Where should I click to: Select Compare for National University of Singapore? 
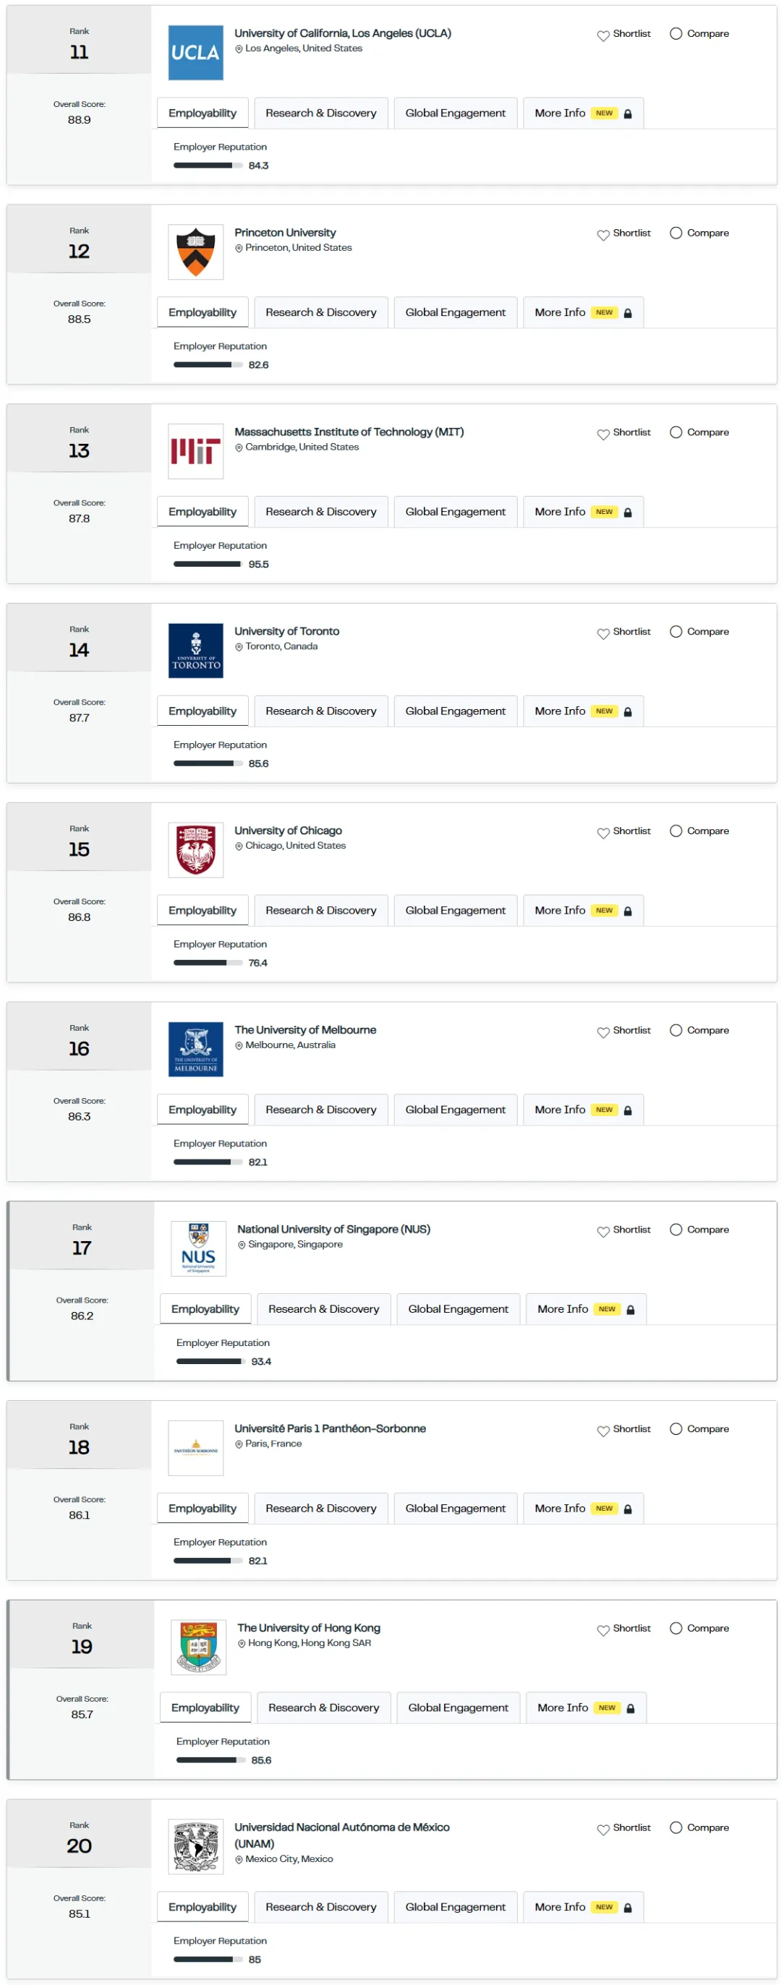coord(675,1229)
